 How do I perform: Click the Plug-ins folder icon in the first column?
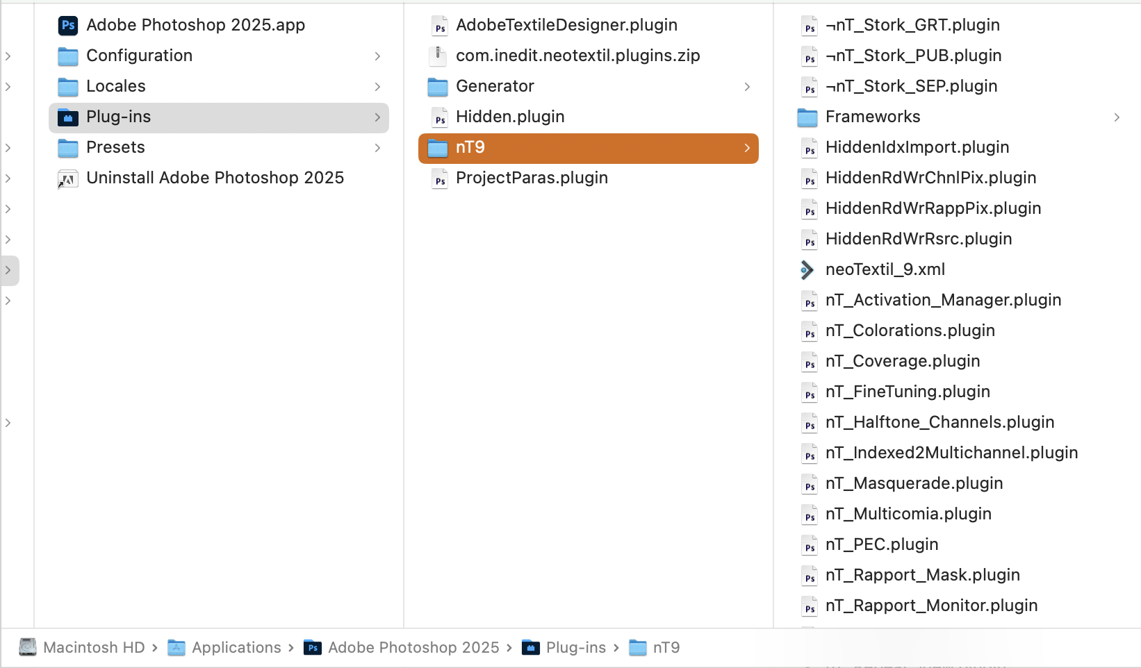coord(67,117)
